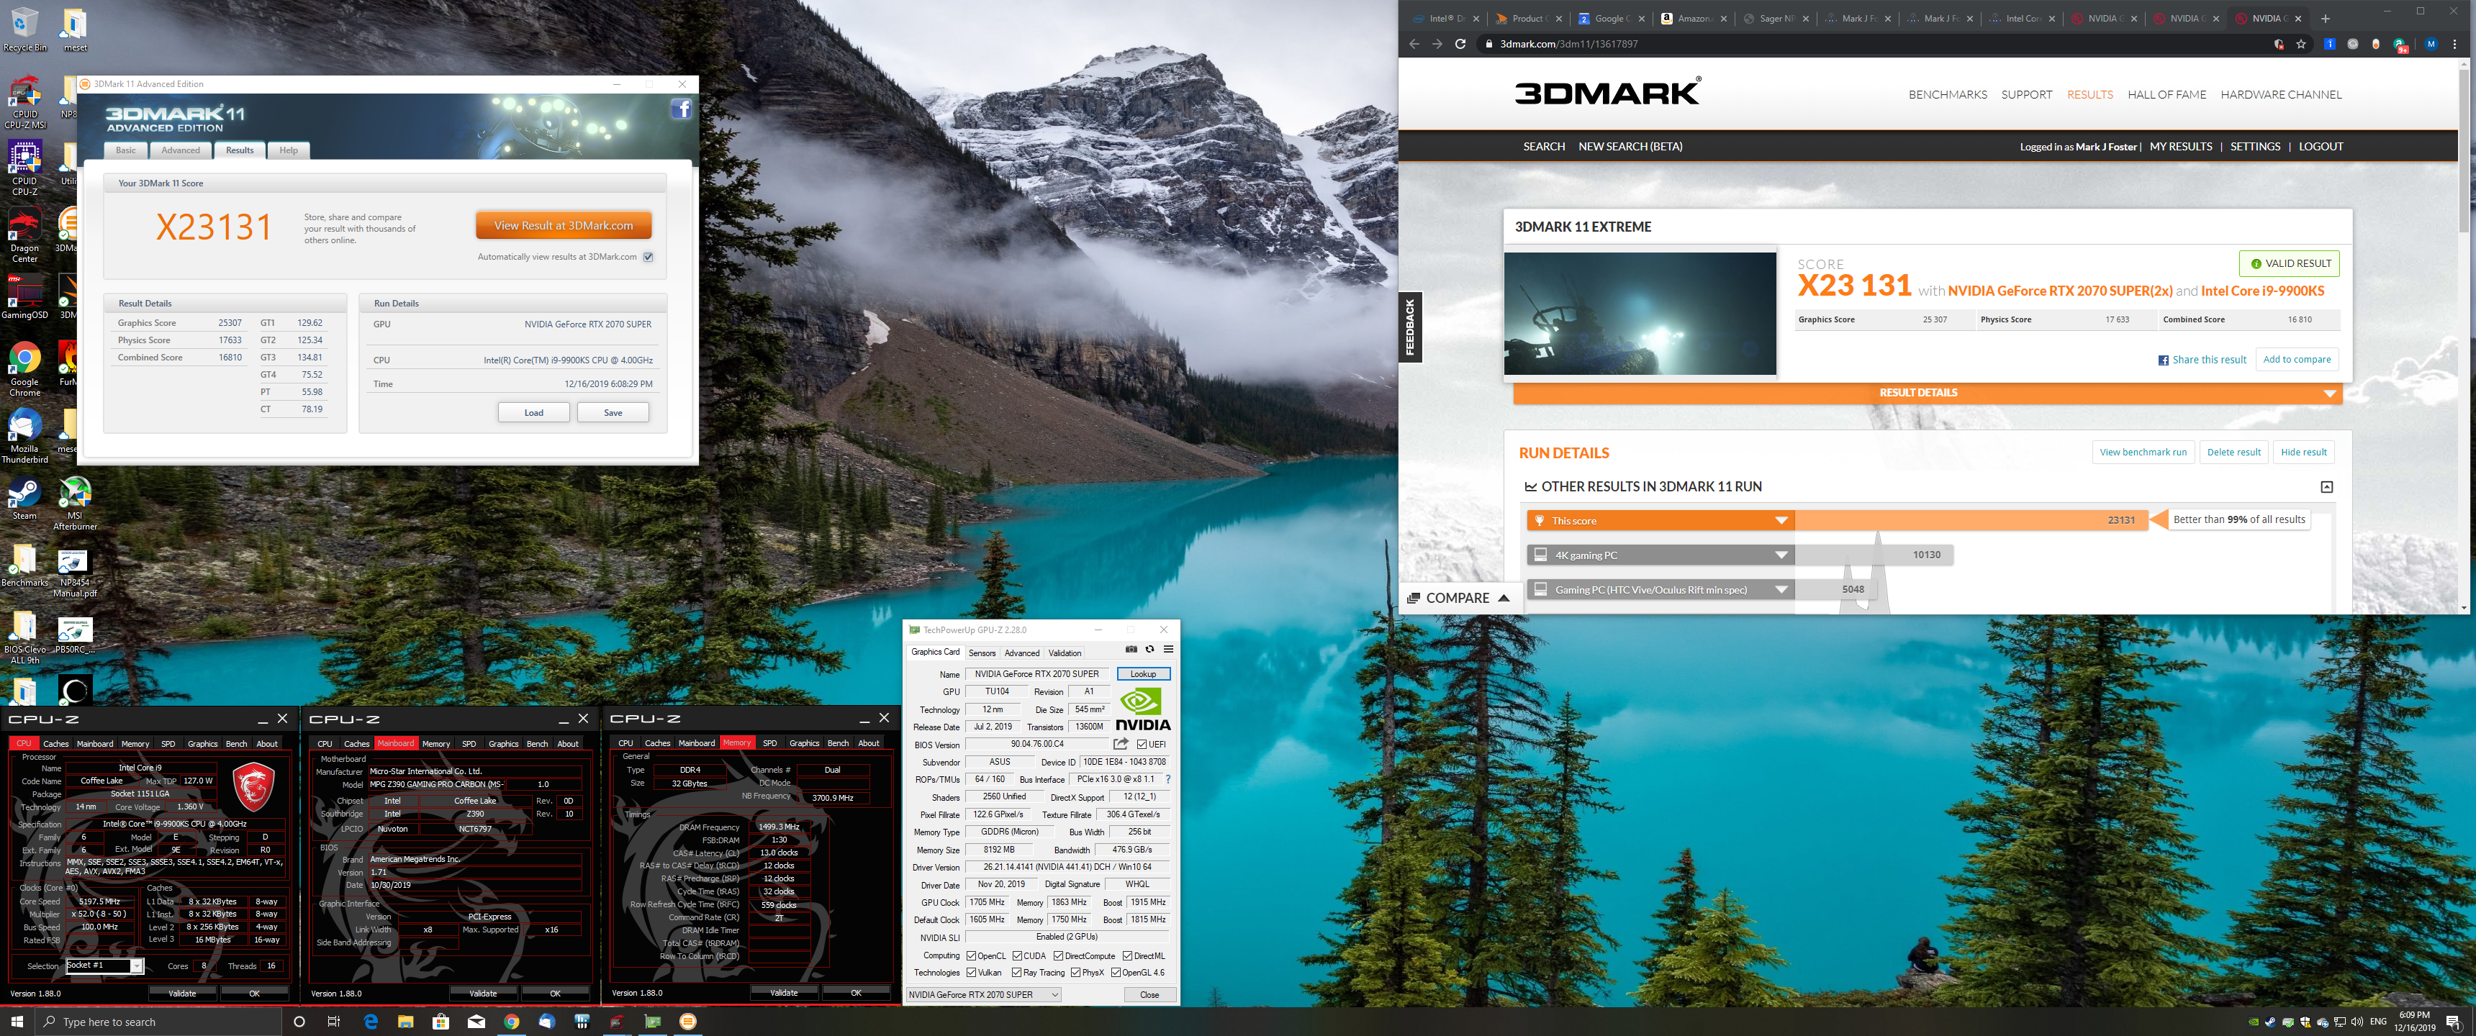Click the Lookup button in GPU-Z

[x=1143, y=673]
